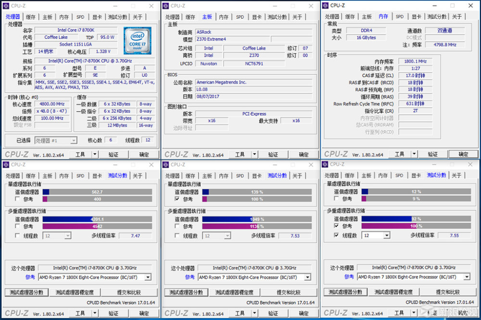
Task: Open thread count dropdown in 7.53 ratio window
Action: click(227, 236)
